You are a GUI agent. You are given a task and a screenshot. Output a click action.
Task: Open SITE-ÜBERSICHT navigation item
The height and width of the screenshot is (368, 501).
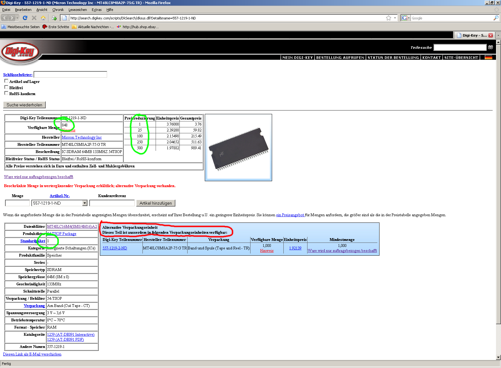[x=461, y=58]
